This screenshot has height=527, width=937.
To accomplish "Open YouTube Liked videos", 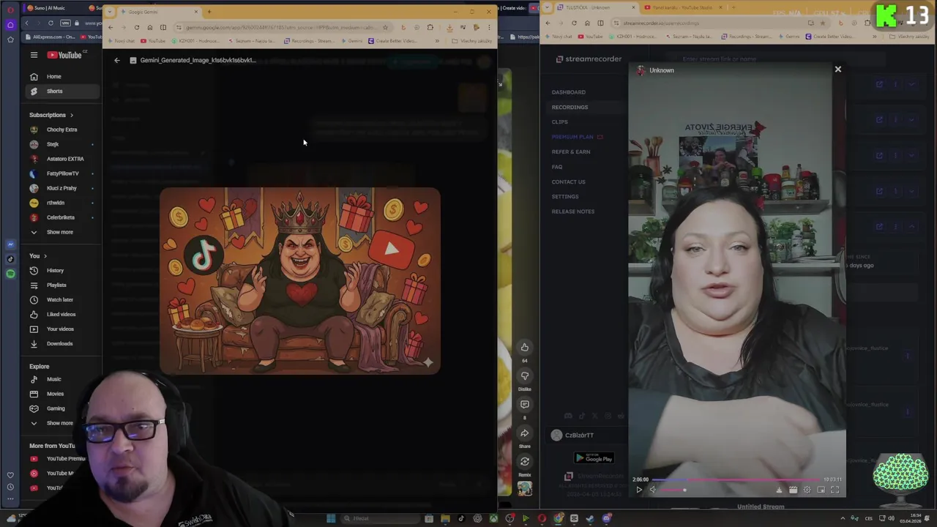I will coord(62,314).
